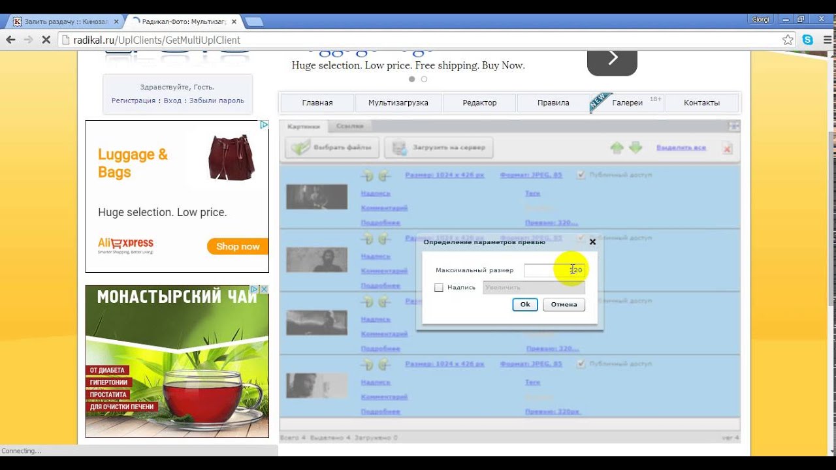This screenshot has width=836, height=470.
Task: Go back with browser back arrow
Action: tap(10, 40)
